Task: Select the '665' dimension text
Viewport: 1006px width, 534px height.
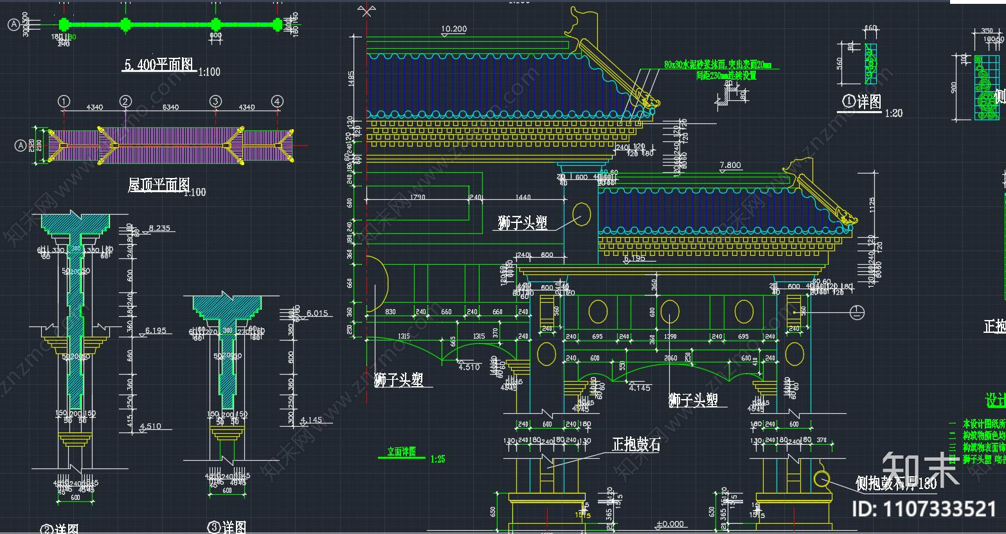Action: pyautogui.click(x=453, y=341)
